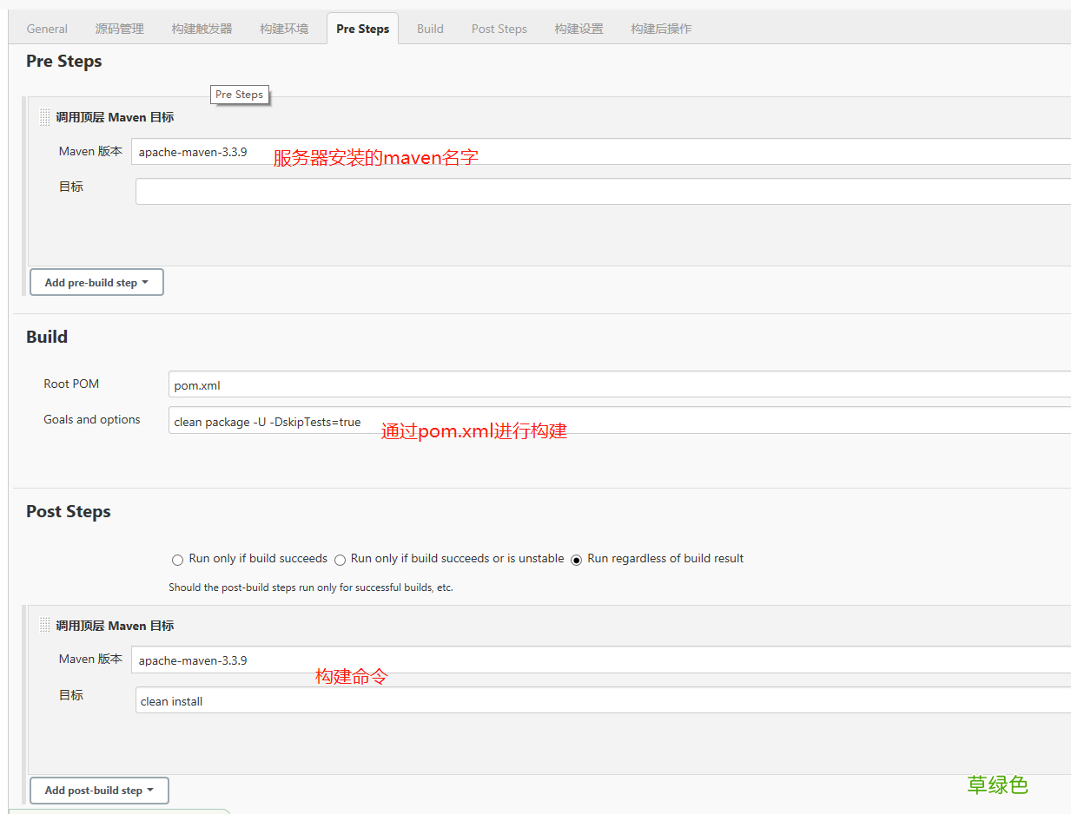Screen dimensions: 1071x814
Task: Click the Root POM field containing pom.xml
Action: click(x=618, y=384)
